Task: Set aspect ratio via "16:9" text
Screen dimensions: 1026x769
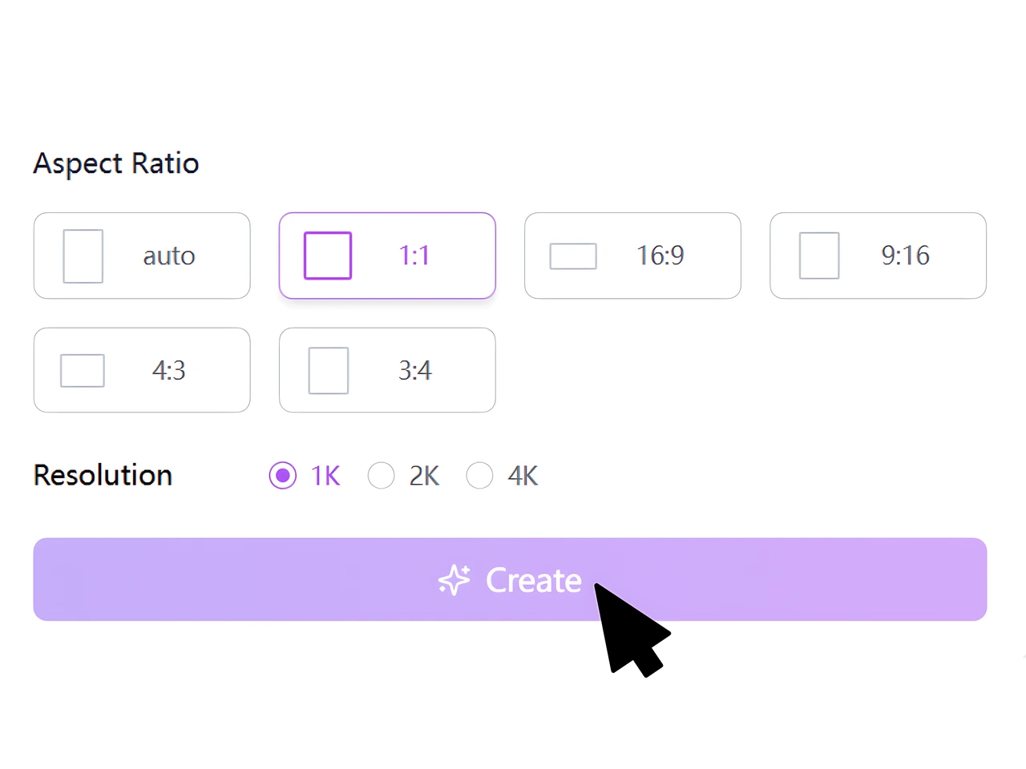Action: click(660, 256)
